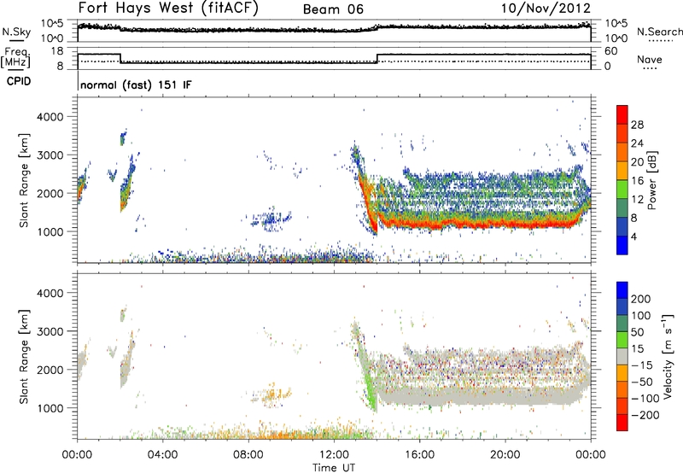Click the blue bottom of power colorbar
Screen dimensions: 683x473
622,245
